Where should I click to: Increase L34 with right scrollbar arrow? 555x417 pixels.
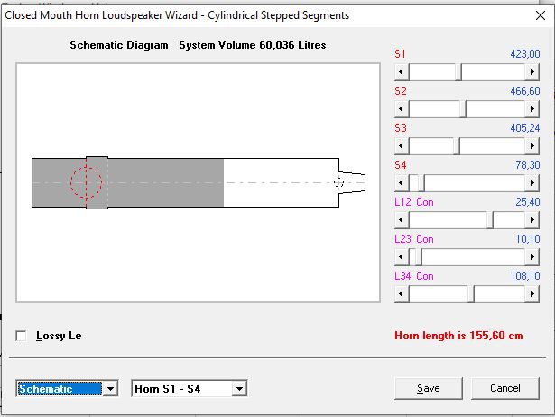(x=532, y=294)
